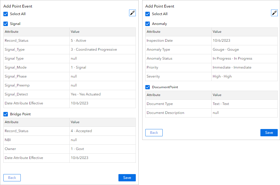Click the Back button on the left panel
280x185 pixels.
12,177
